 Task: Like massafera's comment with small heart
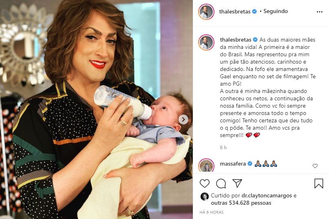(x=315, y=166)
